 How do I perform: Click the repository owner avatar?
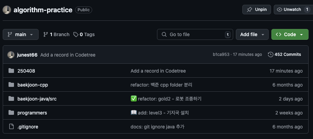pyautogui.click(x=7, y=10)
